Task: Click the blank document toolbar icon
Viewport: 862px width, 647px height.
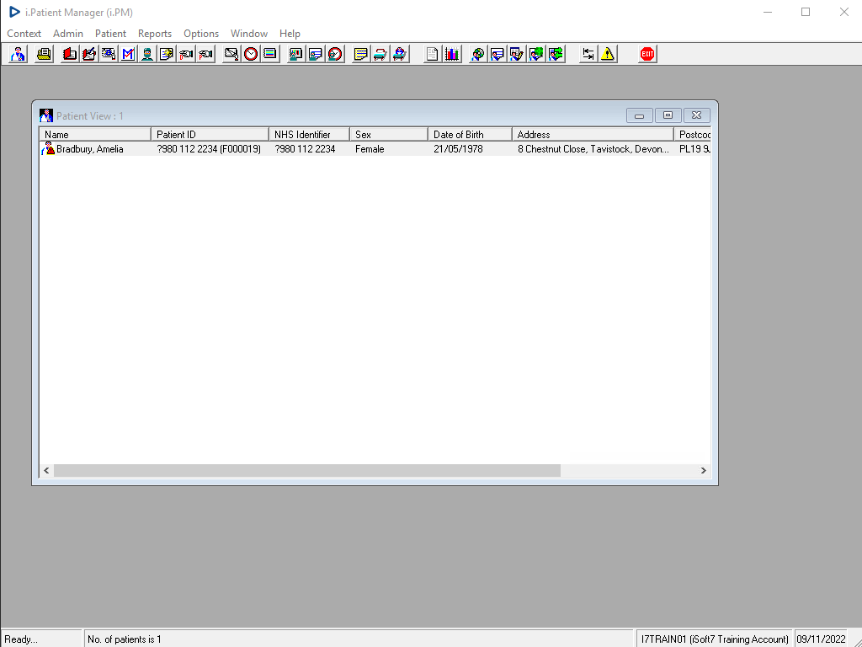Action: 432,54
